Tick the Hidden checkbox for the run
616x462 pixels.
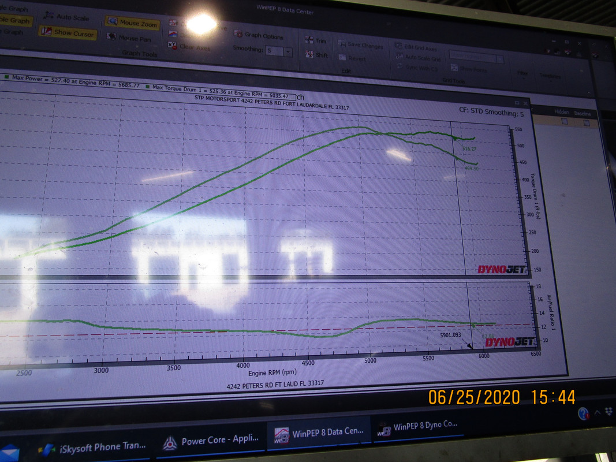[x=565, y=121]
